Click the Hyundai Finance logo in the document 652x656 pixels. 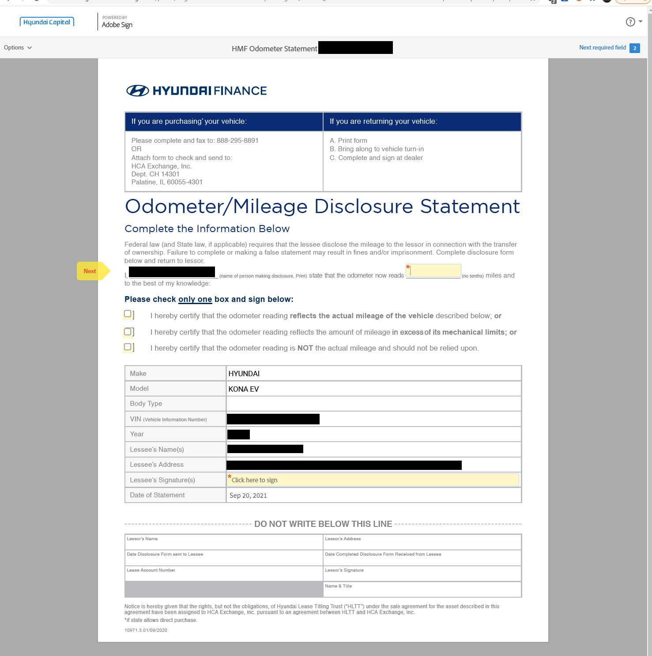(196, 91)
